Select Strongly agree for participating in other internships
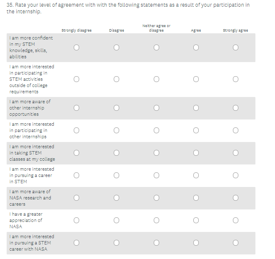Screen dimensions: 275x259 tap(235, 130)
